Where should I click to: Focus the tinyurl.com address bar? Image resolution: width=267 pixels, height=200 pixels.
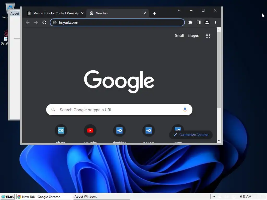click(117, 22)
